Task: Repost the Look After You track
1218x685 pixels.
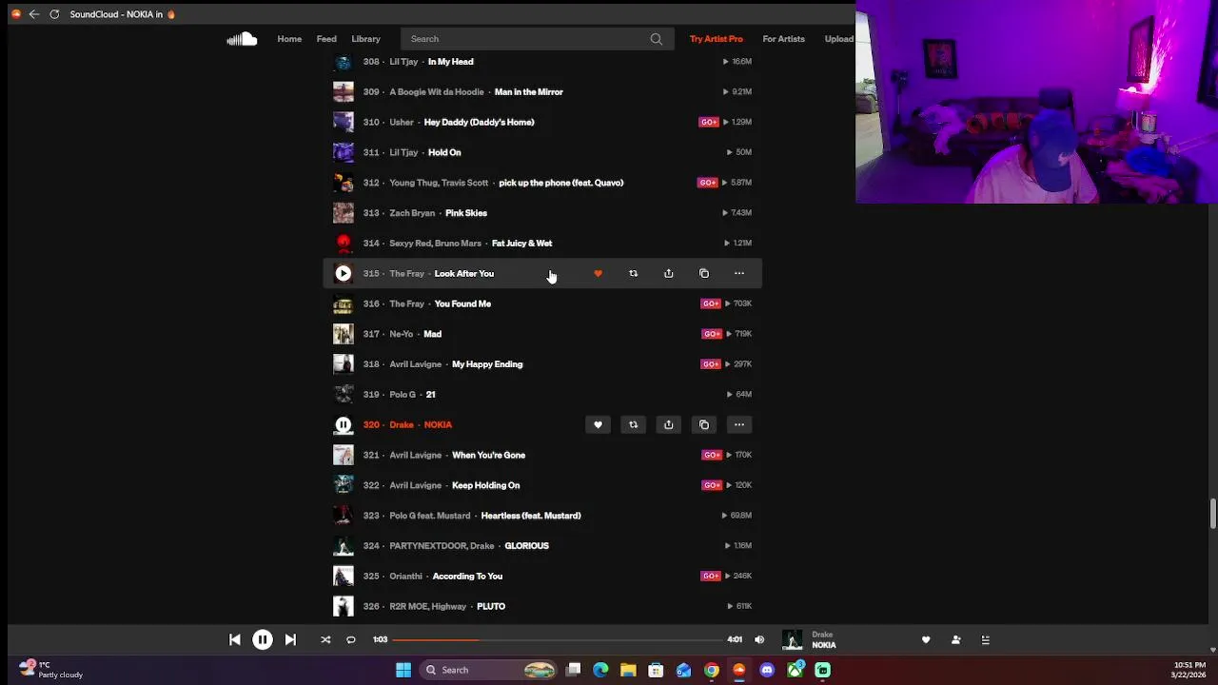Action: coord(633,274)
